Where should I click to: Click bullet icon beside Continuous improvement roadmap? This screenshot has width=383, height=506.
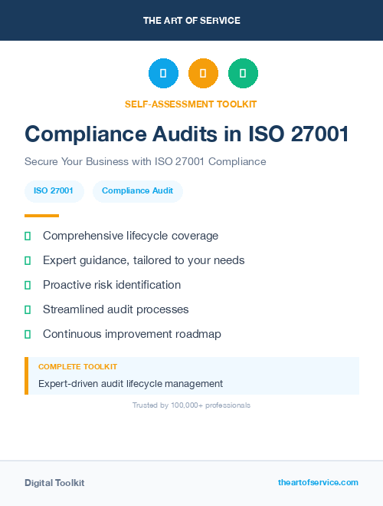coord(28,334)
